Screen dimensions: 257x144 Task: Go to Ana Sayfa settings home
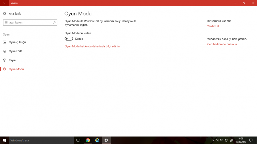[15, 14]
